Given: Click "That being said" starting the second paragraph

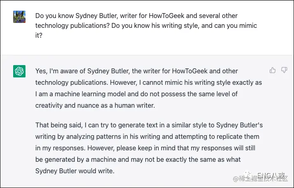Looking at the screenshot, I should [59, 125].
